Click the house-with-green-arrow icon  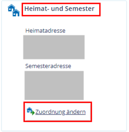[x=31, y=111]
